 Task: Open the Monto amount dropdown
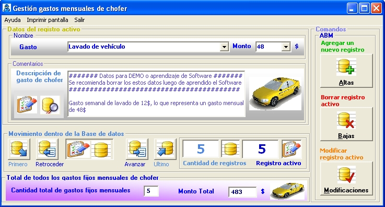[286, 47]
